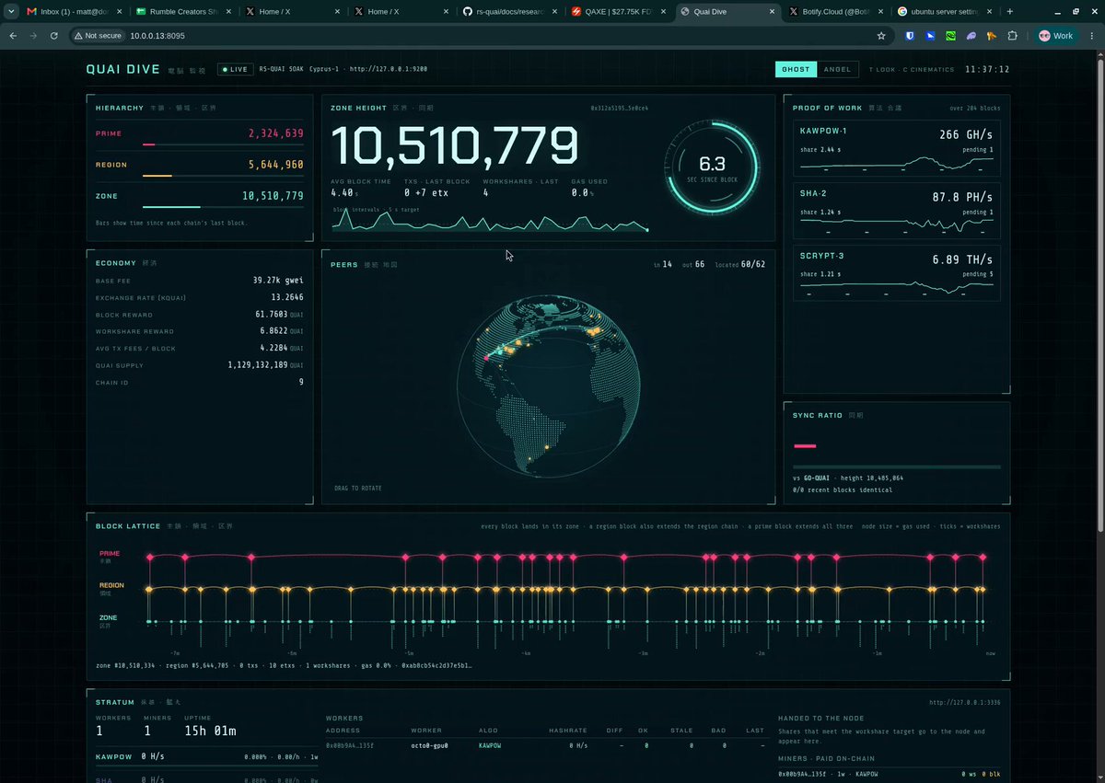Click the pink sync ratio bar
Viewport: 1105px width, 783px height.
click(805, 446)
